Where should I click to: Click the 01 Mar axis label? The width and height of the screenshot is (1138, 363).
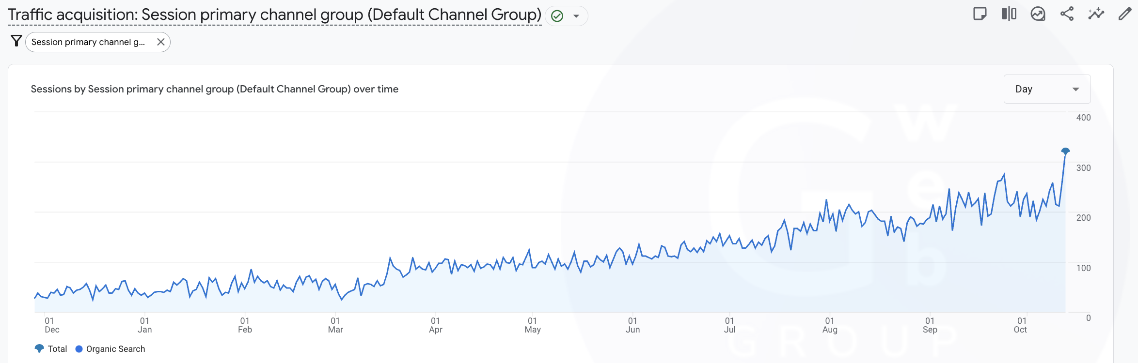335,325
